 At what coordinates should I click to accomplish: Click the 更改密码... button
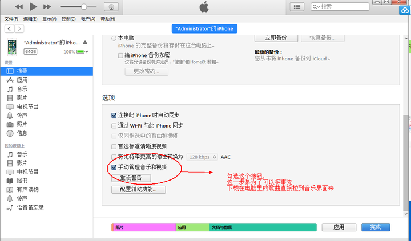[x=147, y=72]
